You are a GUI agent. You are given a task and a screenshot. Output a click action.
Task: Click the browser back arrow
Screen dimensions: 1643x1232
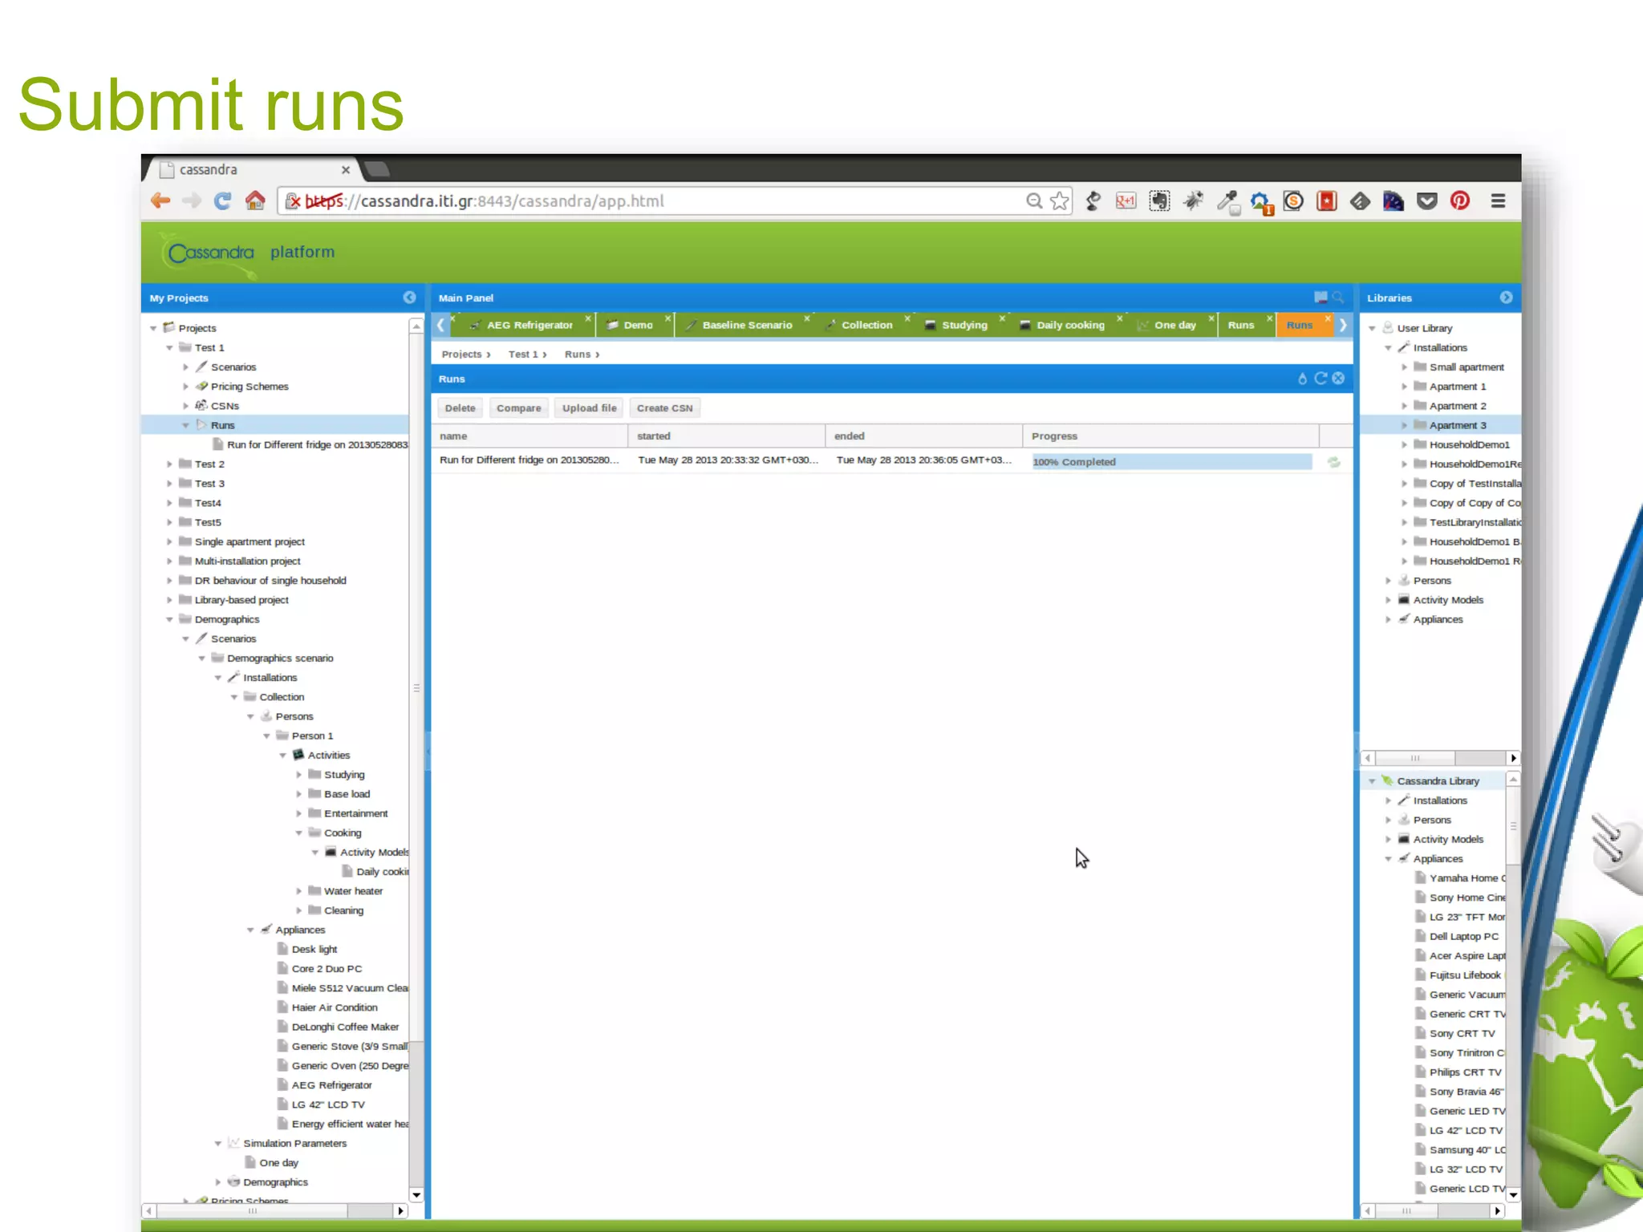(160, 201)
